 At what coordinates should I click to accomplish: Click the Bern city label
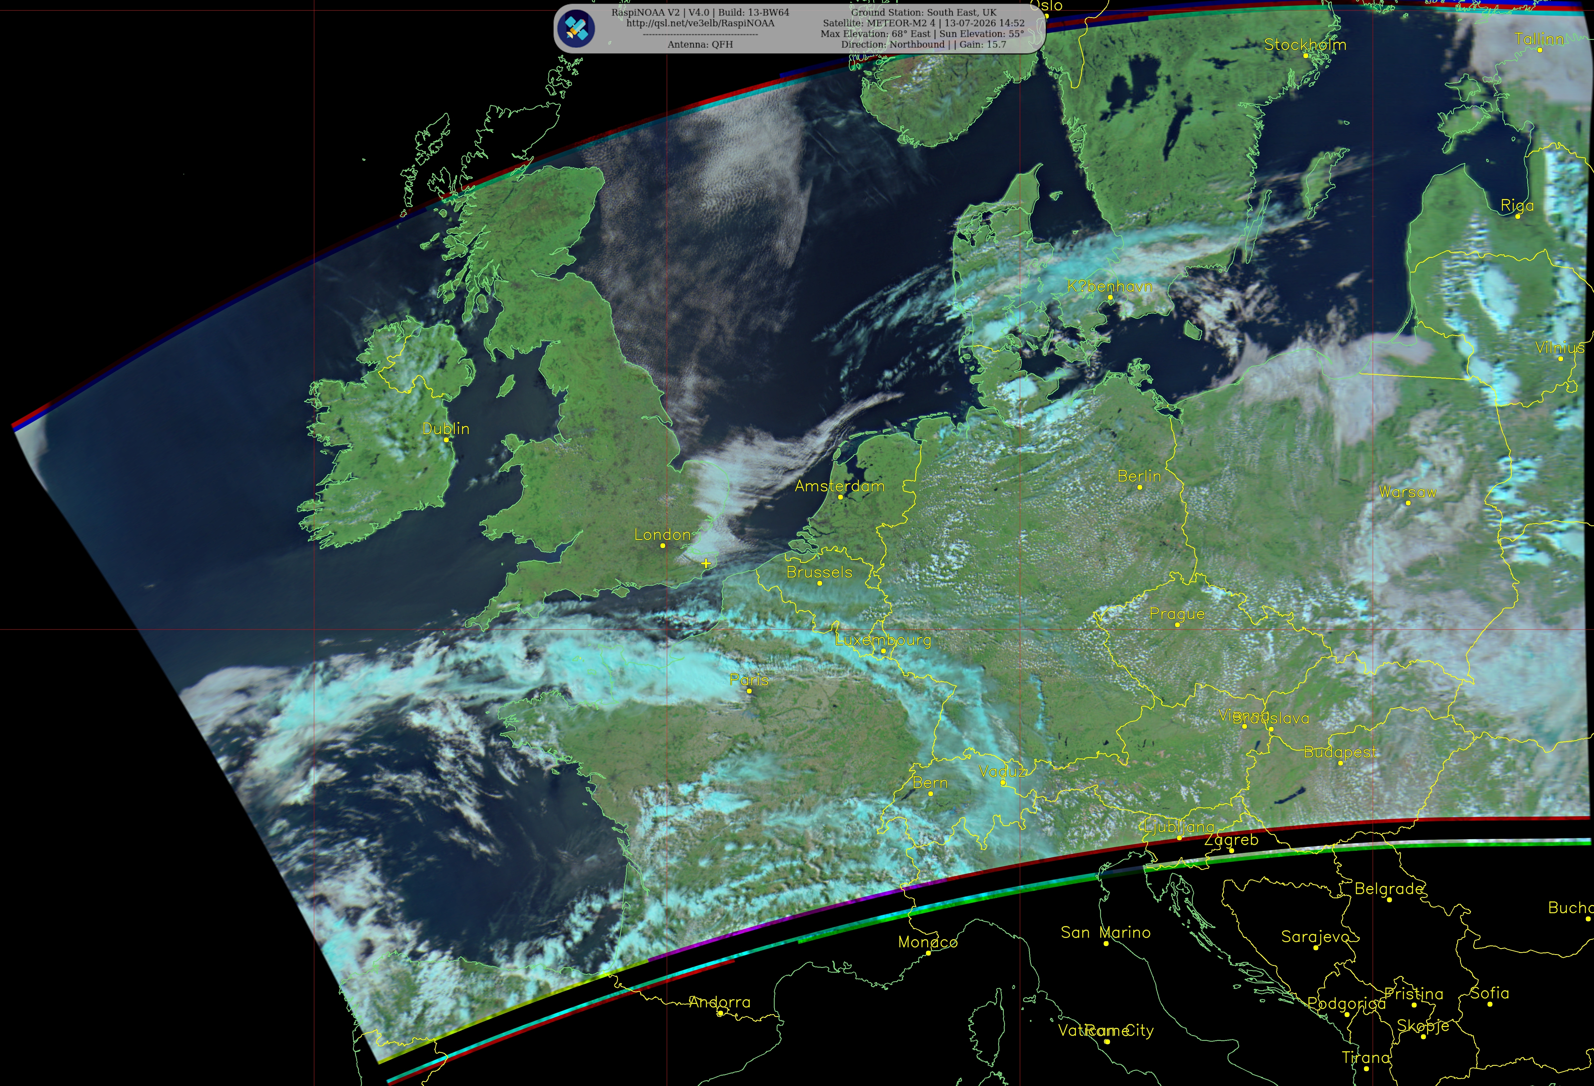coord(930,783)
